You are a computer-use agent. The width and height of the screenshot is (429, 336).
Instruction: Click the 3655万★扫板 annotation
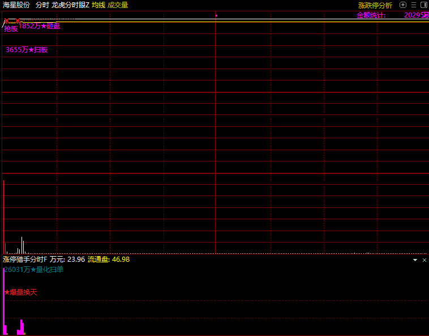click(27, 50)
